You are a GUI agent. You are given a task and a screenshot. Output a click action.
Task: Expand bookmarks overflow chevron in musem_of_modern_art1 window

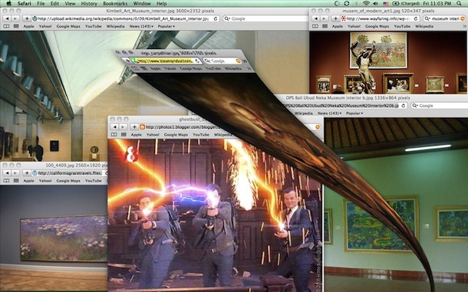464,26
